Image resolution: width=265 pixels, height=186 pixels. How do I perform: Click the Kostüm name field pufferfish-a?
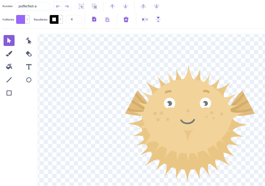pos(32,6)
